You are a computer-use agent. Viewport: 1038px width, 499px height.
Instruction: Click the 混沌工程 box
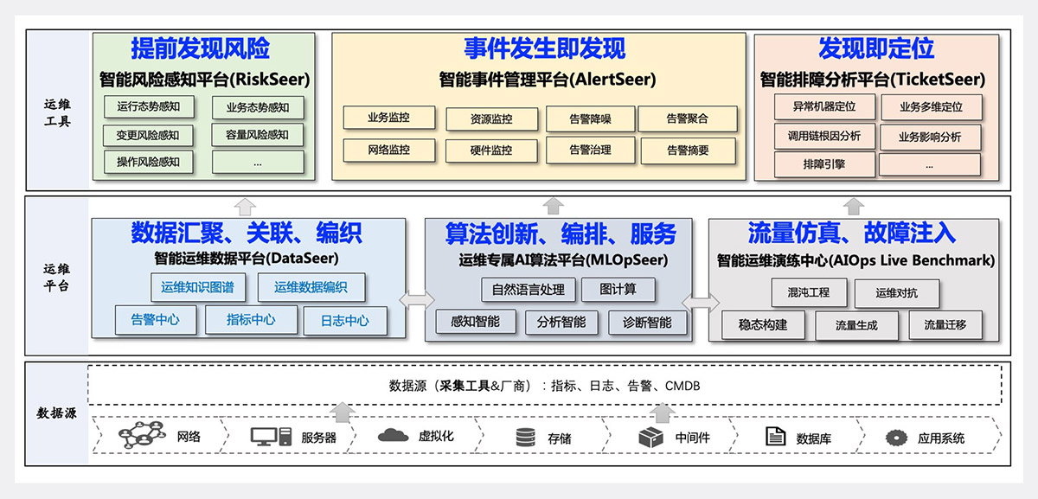click(807, 292)
